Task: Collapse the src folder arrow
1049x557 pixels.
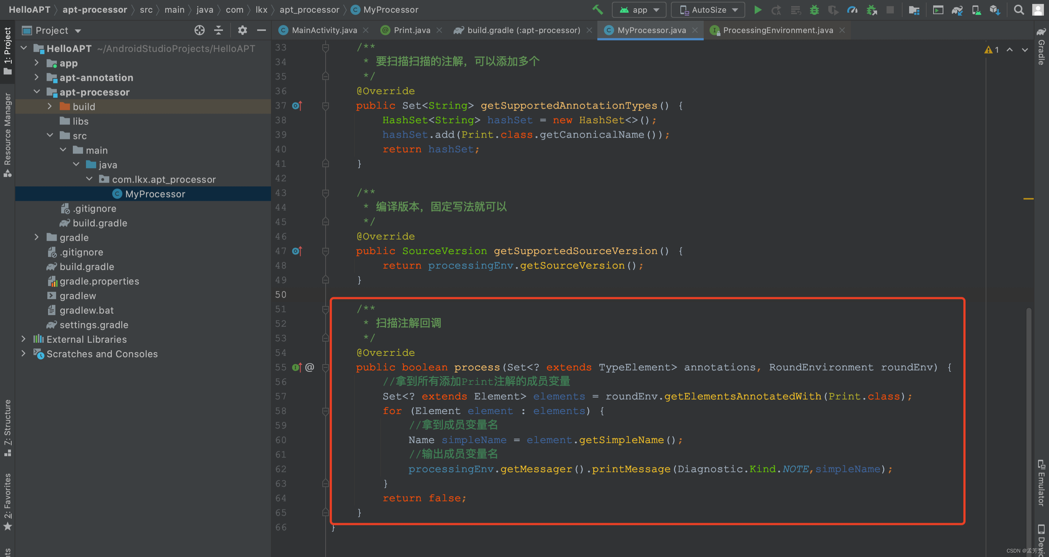Action: [x=49, y=135]
